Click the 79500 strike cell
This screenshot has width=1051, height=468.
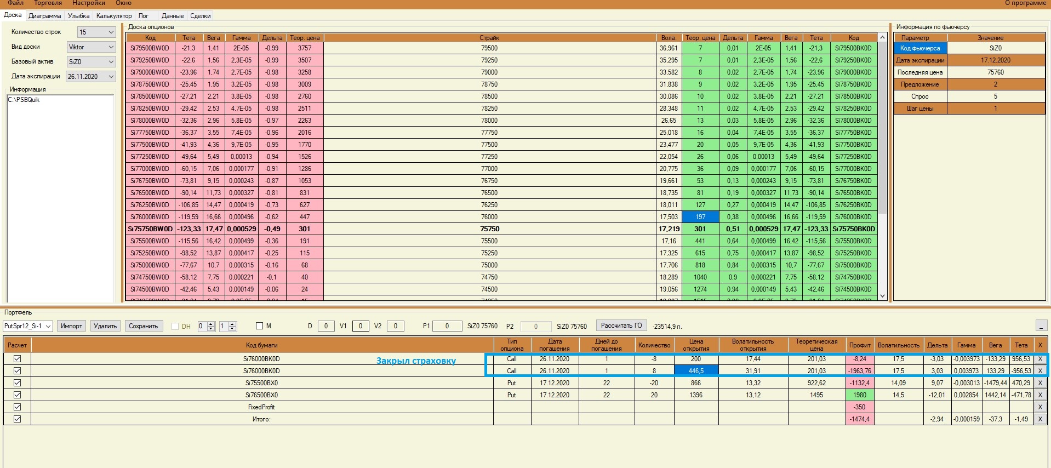tap(489, 48)
